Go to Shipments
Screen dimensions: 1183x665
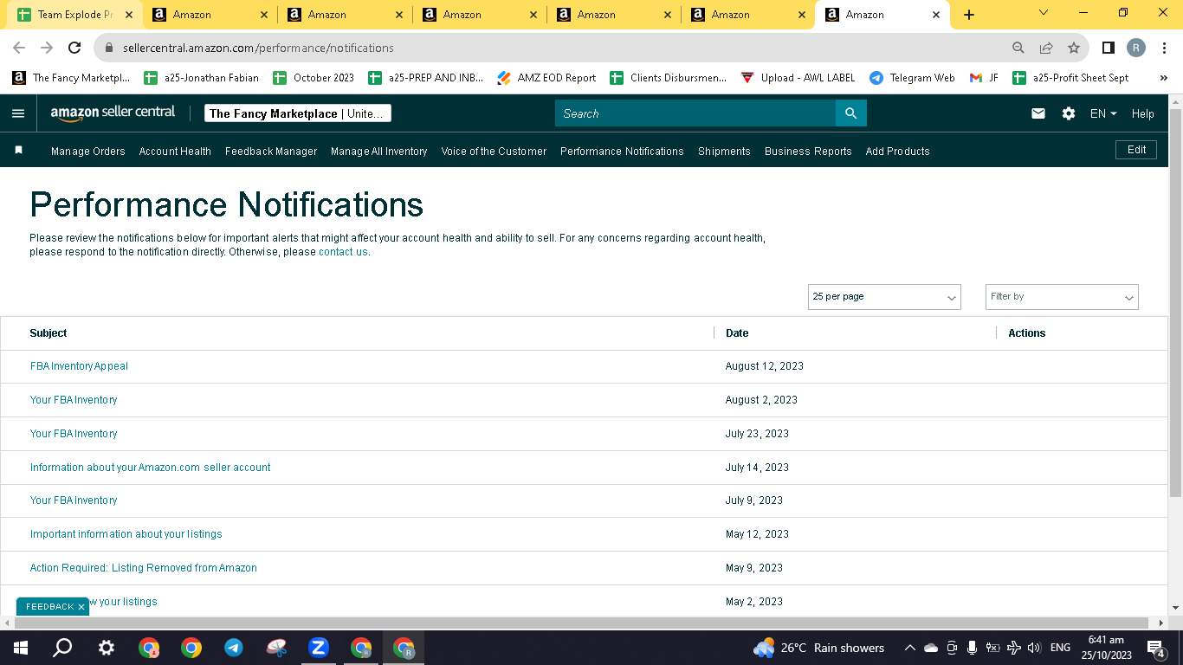(724, 152)
